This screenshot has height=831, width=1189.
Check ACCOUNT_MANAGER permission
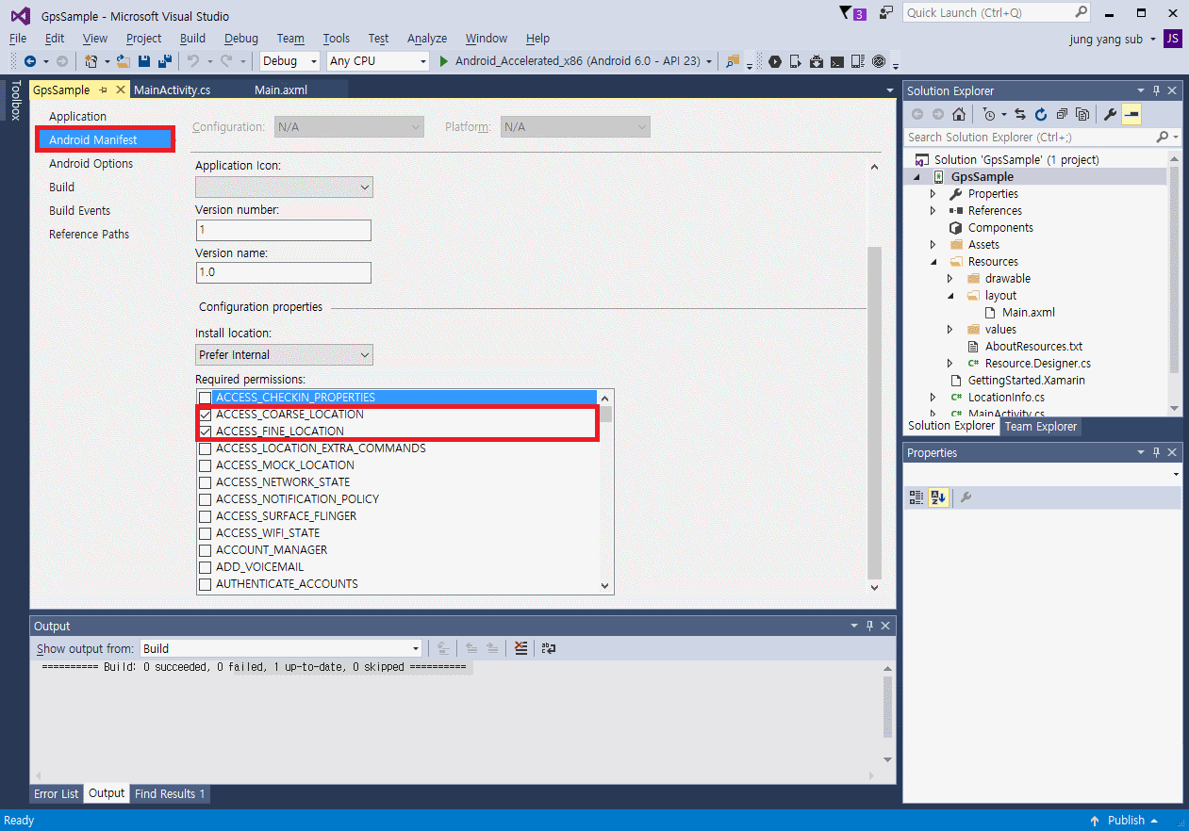pyautogui.click(x=205, y=550)
